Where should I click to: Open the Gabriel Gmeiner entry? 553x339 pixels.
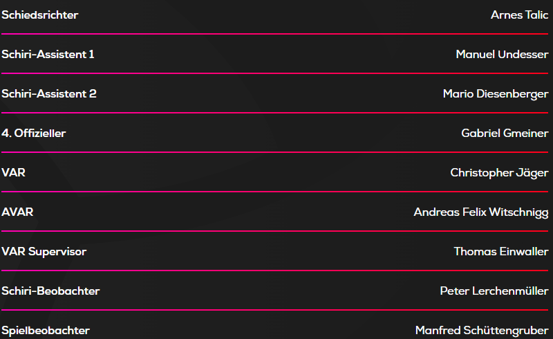tap(505, 134)
